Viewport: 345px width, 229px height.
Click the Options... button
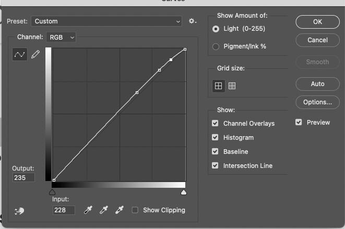tap(317, 102)
